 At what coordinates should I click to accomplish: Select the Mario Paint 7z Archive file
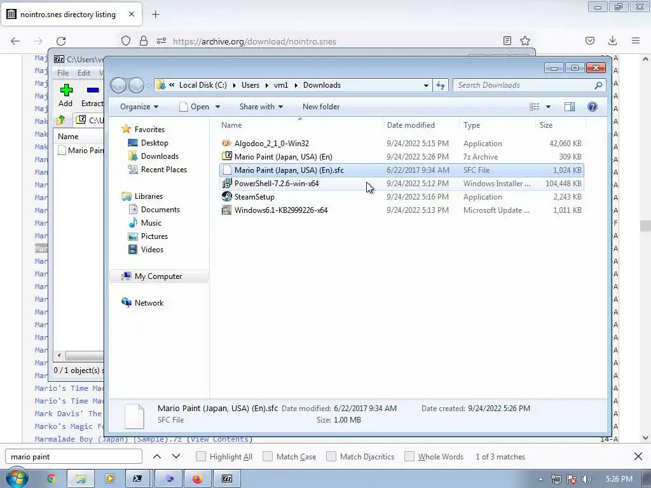click(x=402, y=157)
